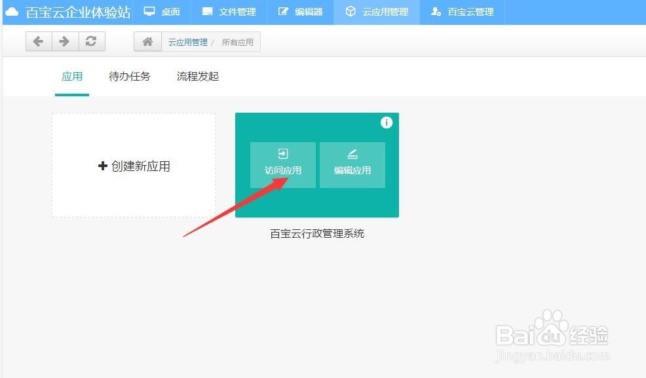Click the back navigation arrow
The width and height of the screenshot is (646, 378).
coord(38,41)
